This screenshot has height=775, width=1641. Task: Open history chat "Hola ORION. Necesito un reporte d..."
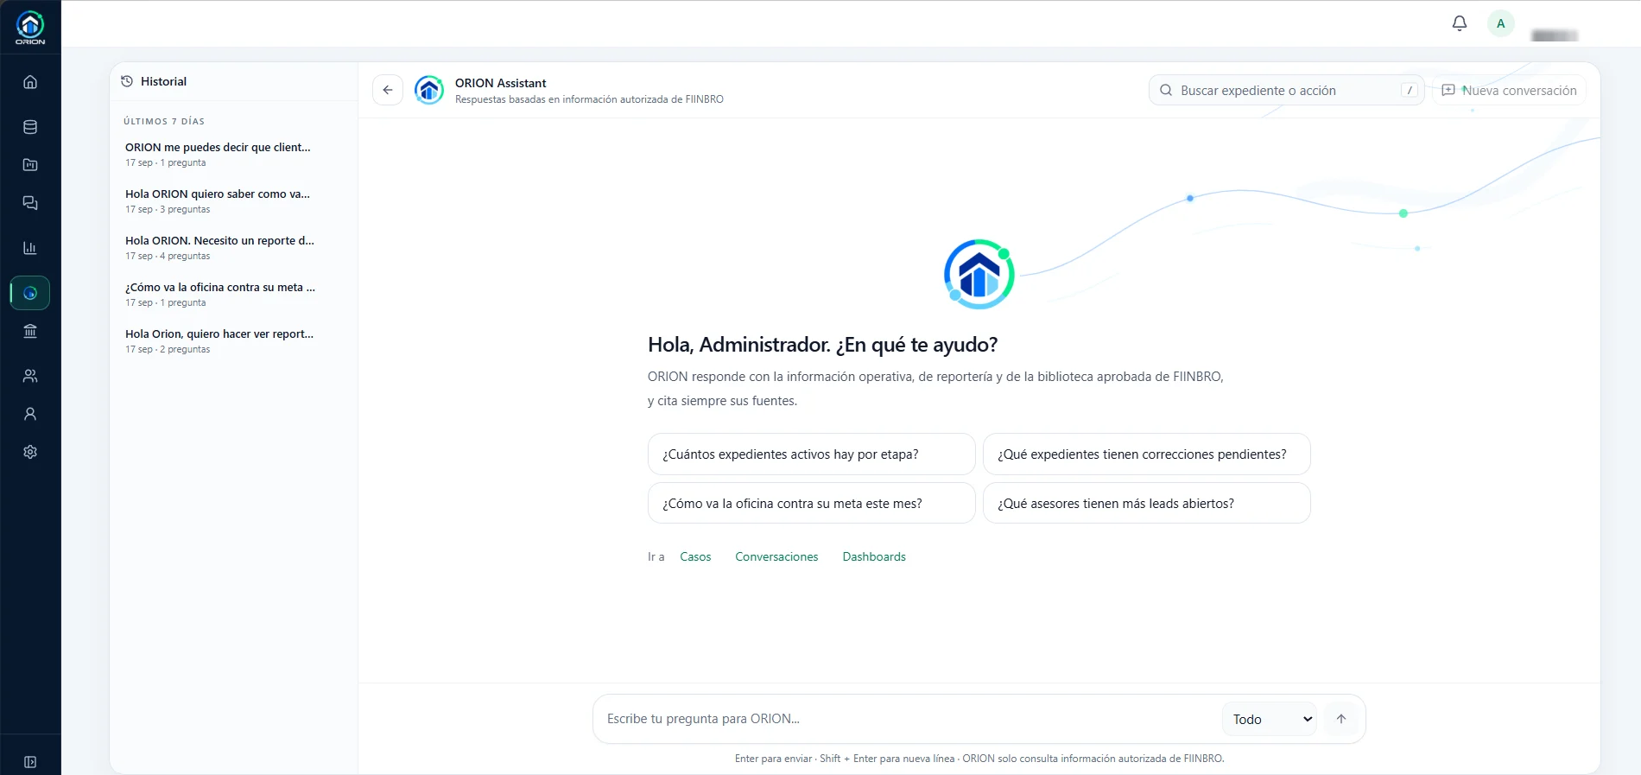(233, 248)
